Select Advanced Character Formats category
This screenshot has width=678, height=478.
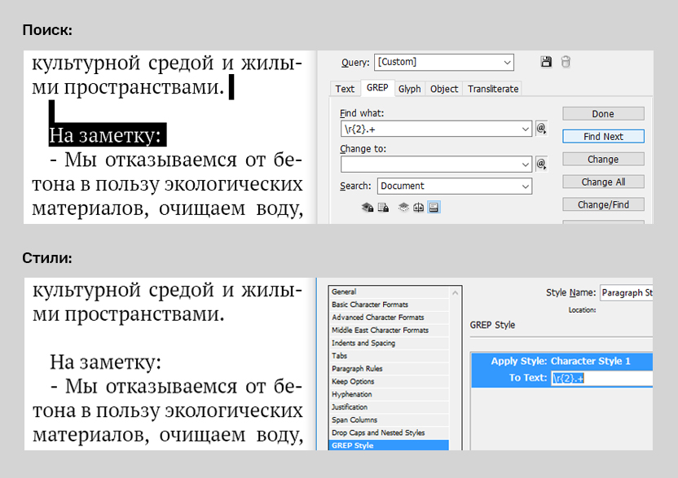389,318
